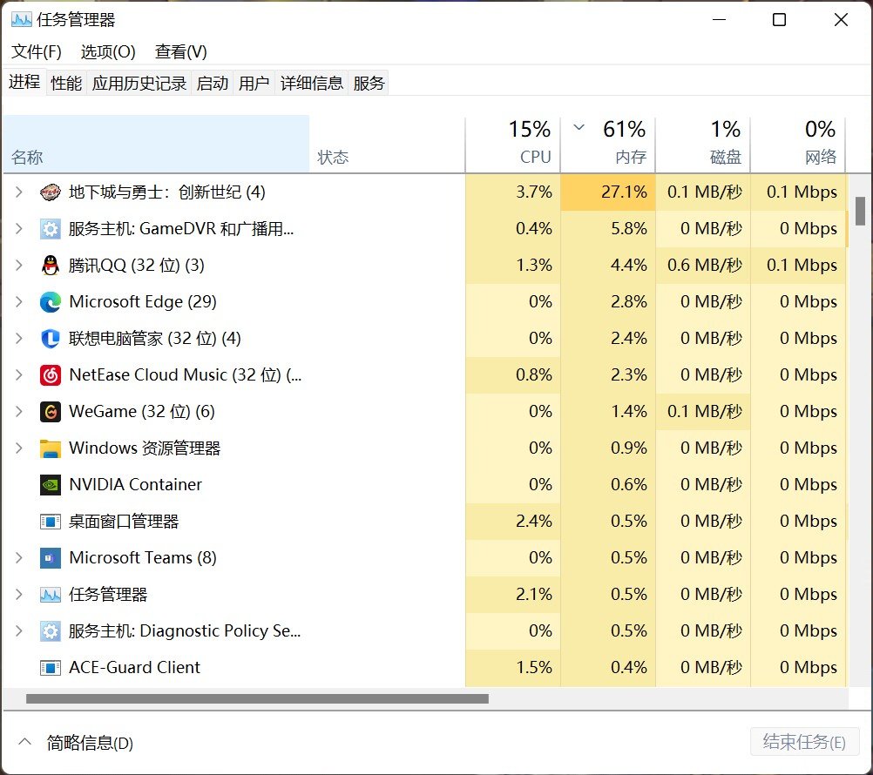The width and height of the screenshot is (873, 775).
Task: Sort by the CPU column header
Action: point(513,144)
